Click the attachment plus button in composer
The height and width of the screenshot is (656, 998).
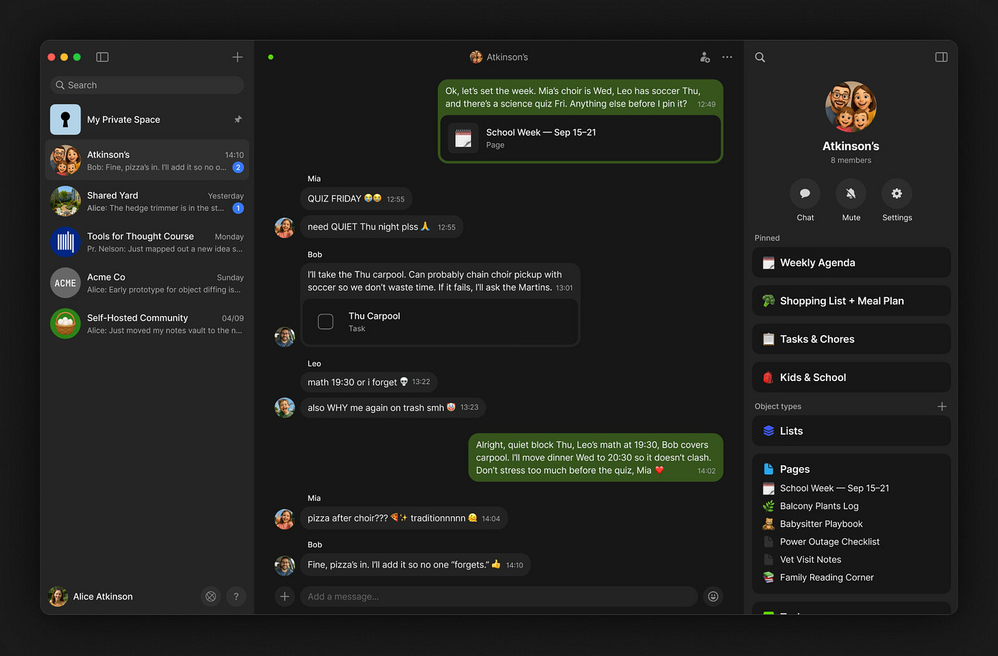pos(284,596)
